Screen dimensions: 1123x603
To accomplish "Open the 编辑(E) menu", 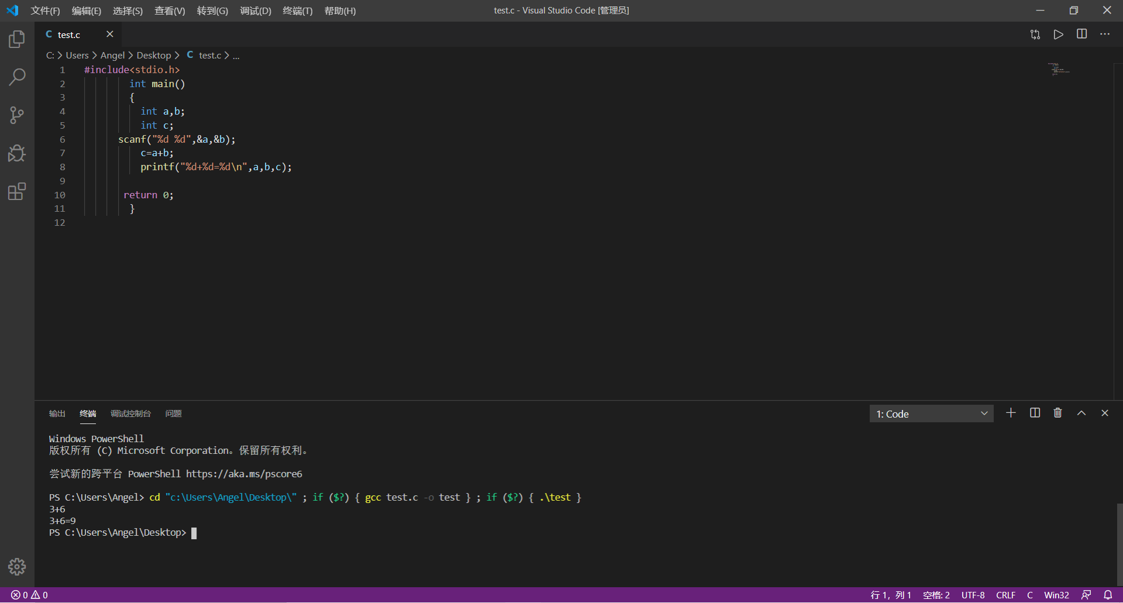I will pos(87,11).
